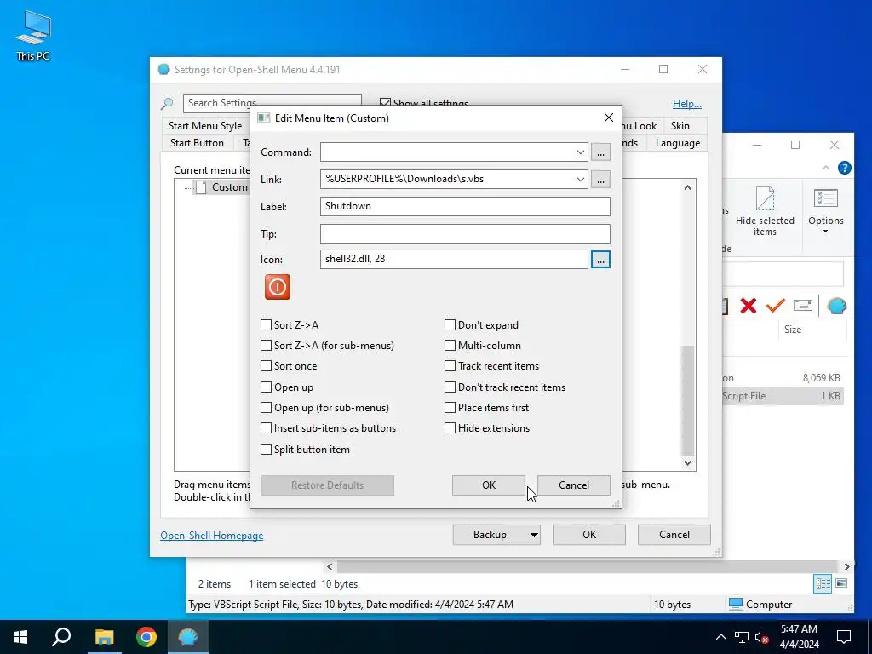Screen dimensions: 872x654
Task: Enable Sort Z->A (for sub-menus) checkbox
Action: point(267,346)
